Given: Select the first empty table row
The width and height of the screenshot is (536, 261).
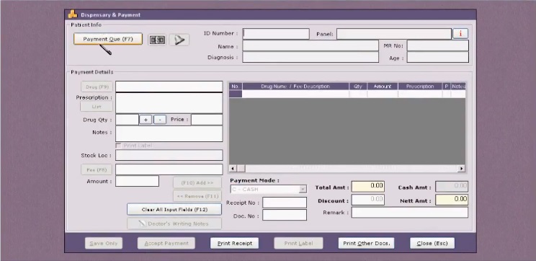Looking at the screenshot, I should tap(347, 94).
